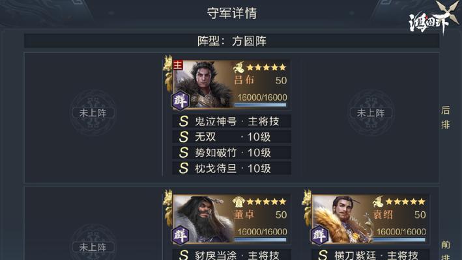Click the 后排 back-row label
The image size is (462, 260).
(x=446, y=118)
